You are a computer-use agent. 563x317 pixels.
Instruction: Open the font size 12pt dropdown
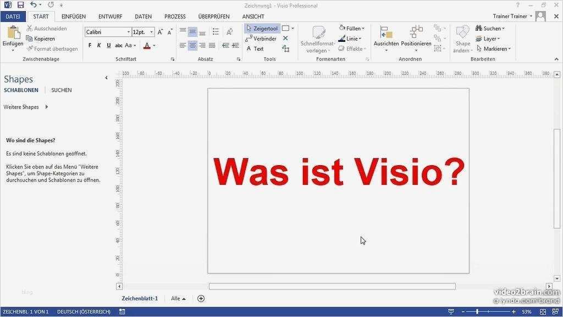point(151,32)
